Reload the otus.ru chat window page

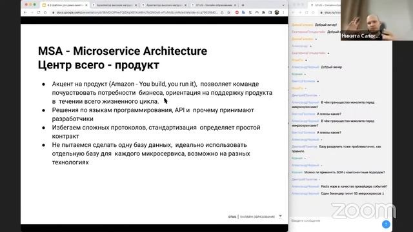(307, 12)
